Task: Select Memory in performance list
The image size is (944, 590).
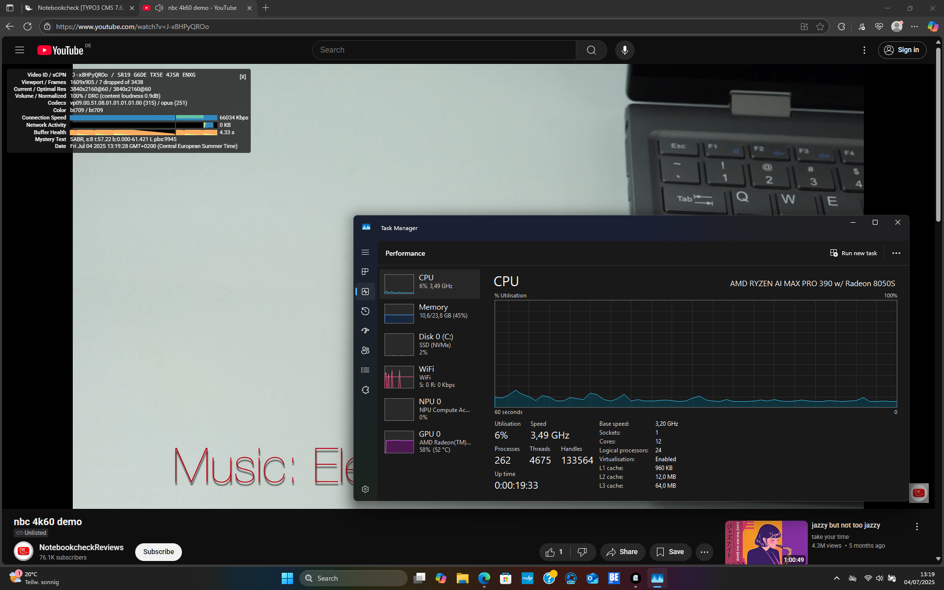Action: 429,313
